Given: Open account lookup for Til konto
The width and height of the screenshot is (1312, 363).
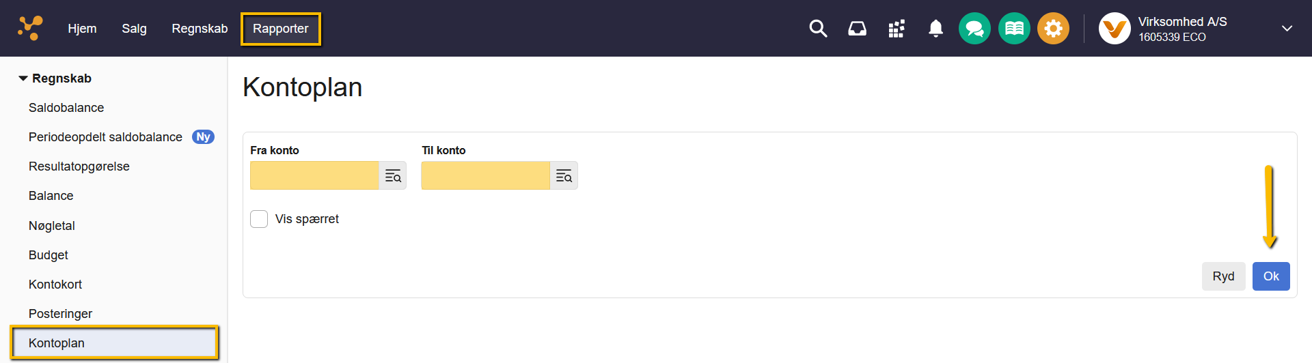Looking at the screenshot, I should 564,176.
